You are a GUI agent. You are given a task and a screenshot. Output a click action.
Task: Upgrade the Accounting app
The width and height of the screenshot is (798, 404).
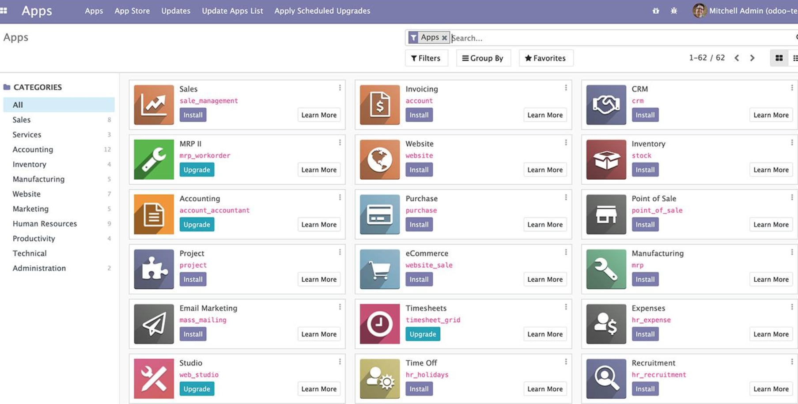(x=197, y=224)
